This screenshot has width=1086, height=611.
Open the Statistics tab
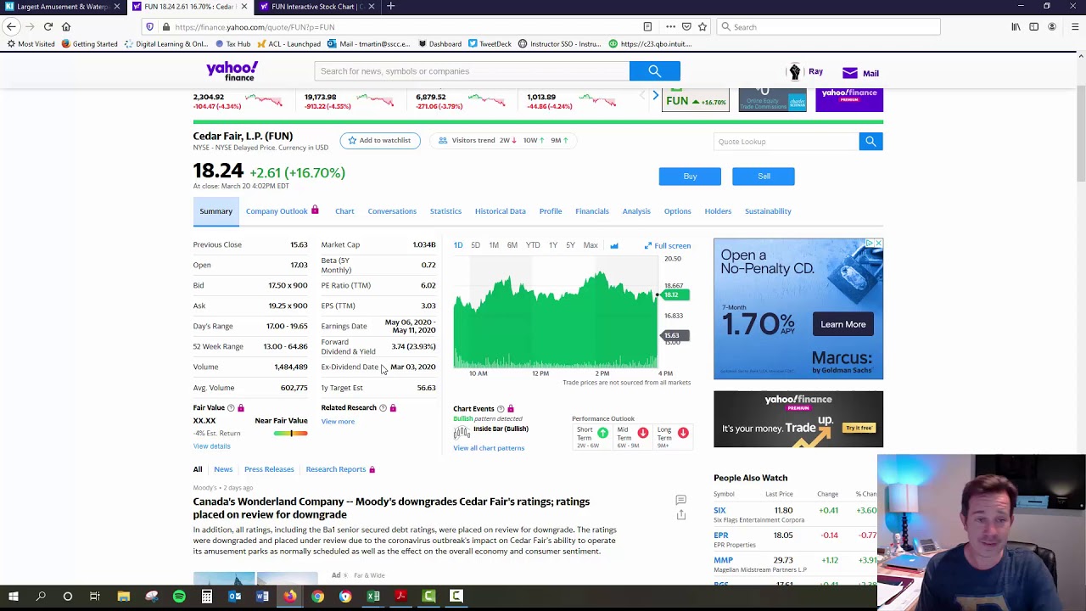(445, 211)
